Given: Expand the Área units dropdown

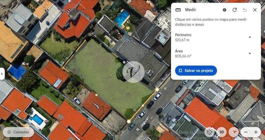Looking at the screenshot, I should [250, 53].
